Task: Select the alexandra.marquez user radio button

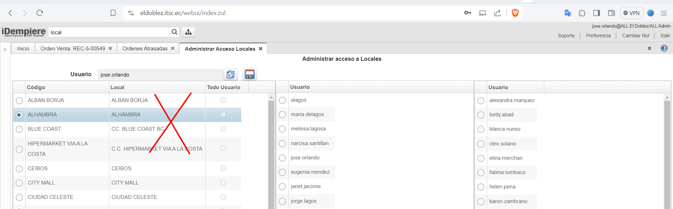Action: (481, 101)
